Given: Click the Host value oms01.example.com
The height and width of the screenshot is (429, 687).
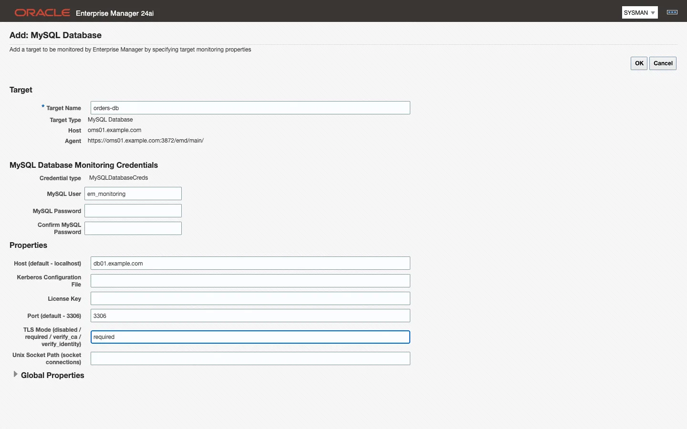Looking at the screenshot, I should [x=114, y=130].
